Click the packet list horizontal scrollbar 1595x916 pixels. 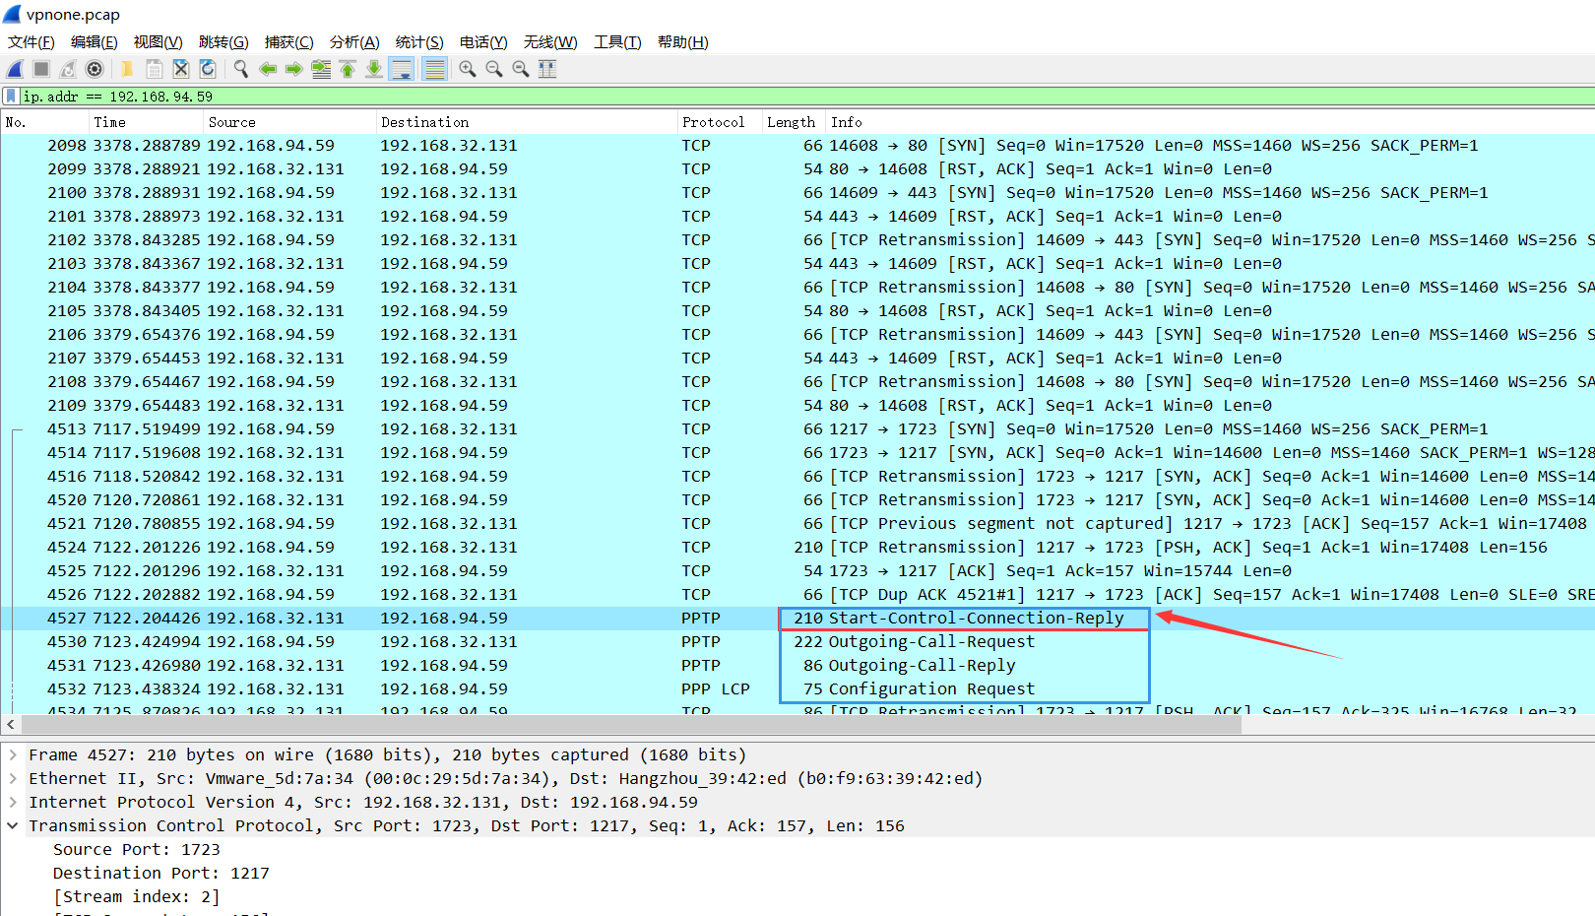tap(630, 725)
